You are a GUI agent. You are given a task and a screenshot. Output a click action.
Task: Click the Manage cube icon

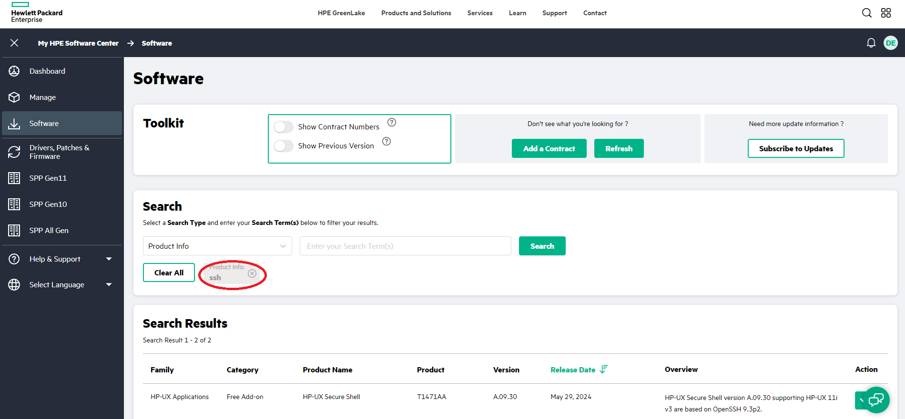point(14,97)
